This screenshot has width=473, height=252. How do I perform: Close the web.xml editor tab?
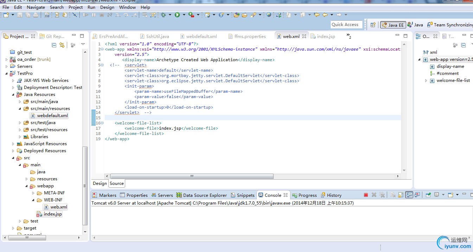click(304, 36)
